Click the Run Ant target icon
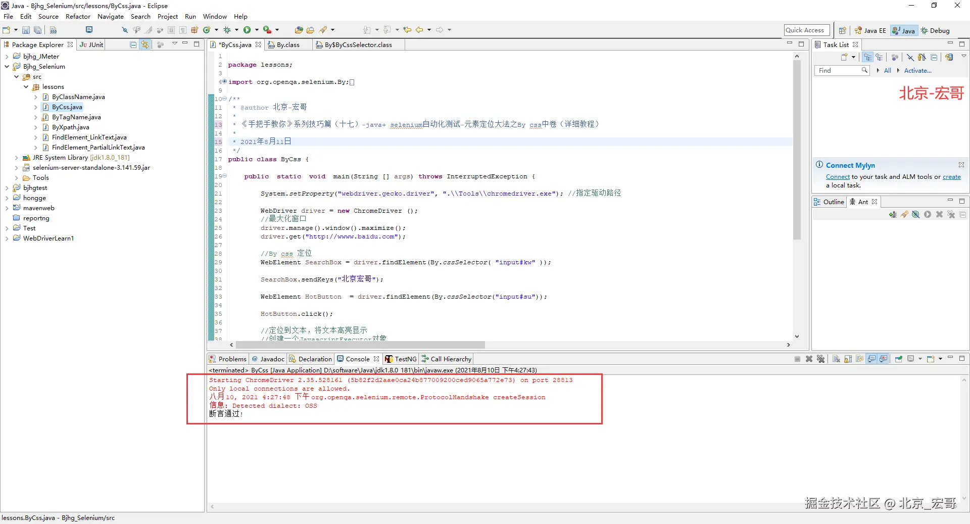The width and height of the screenshot is (970, 524). point(928,214)
